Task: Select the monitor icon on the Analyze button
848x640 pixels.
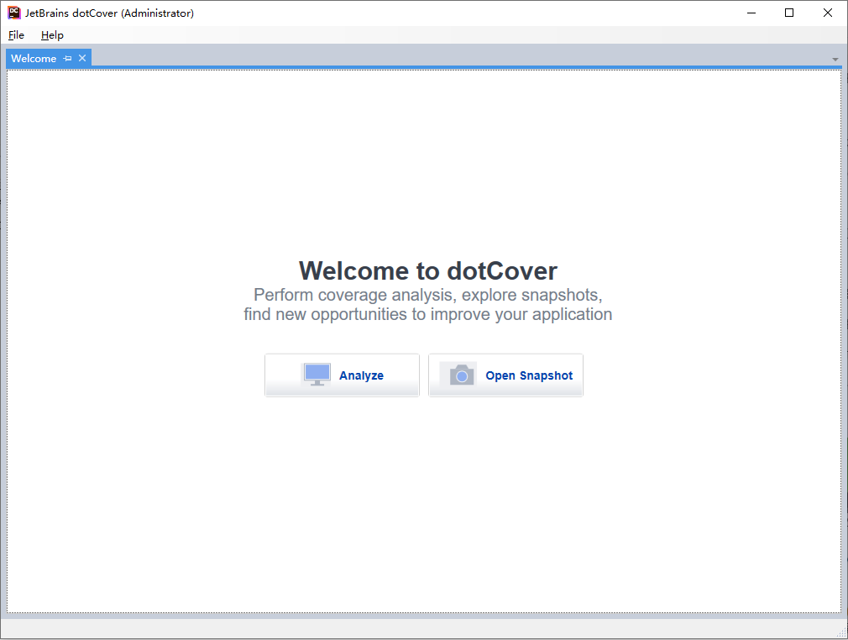Action: 316,374
